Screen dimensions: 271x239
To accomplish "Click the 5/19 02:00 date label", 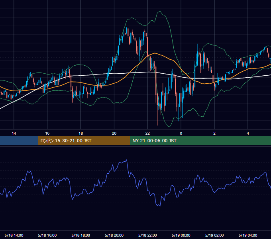I will coord(214,235).
